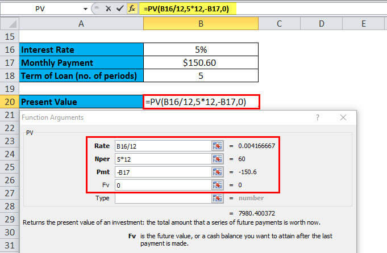Click the formula result 7980.400372
This screenshot has height=253, width=387.
pos(257,213)
